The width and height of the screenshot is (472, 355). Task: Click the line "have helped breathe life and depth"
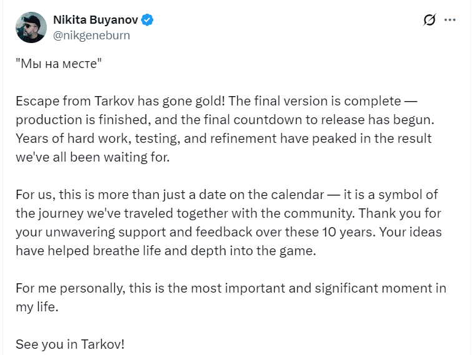tap(166, 250)
